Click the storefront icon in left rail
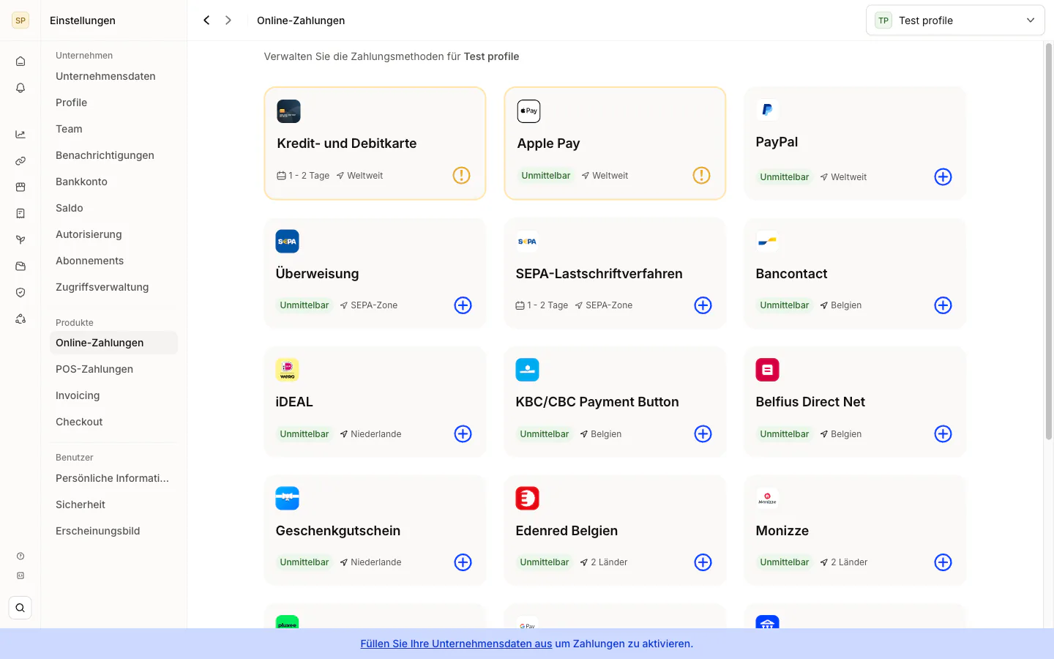The image size is (1054, 659). click(20, 187)
